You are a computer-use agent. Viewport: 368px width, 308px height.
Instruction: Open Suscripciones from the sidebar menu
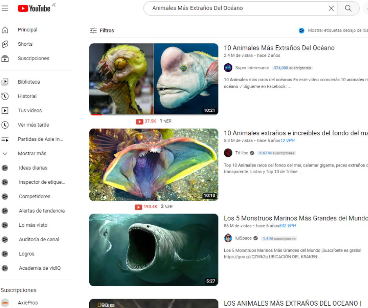tap(34, 58)
